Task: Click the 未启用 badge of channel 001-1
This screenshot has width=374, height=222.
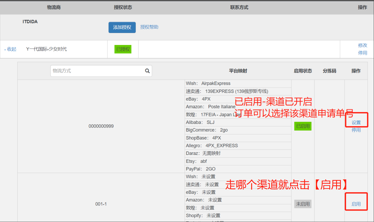Action: [303, 204]
